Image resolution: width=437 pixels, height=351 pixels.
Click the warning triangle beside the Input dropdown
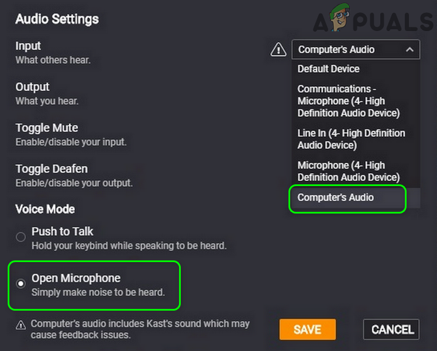point(278,50)
